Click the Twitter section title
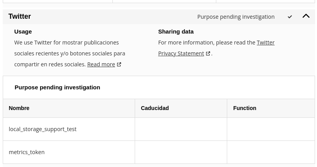 tap(20, 16)
